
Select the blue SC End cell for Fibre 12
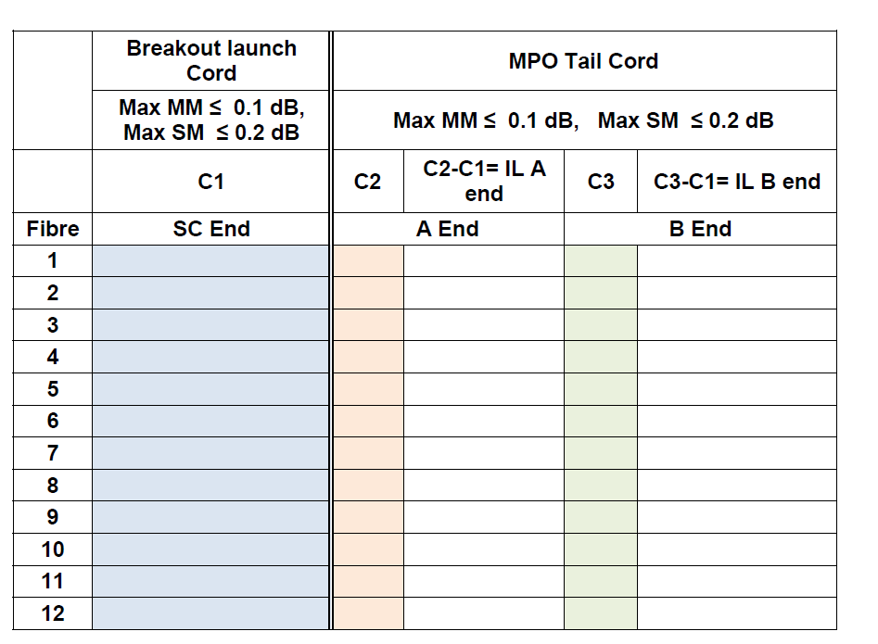[210, 613]
